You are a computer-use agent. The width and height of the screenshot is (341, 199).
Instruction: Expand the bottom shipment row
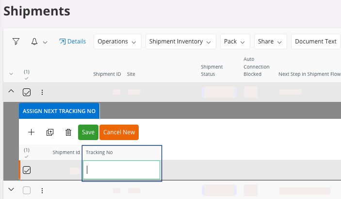(11, 190)
